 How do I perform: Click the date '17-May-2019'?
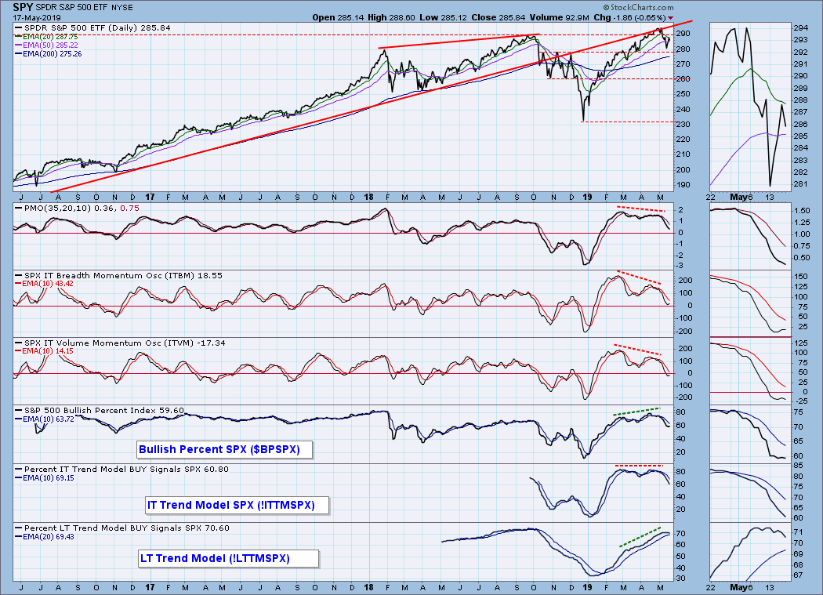click(x=37, y=18)
